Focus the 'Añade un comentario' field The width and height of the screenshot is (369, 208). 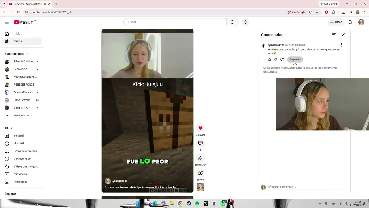306,187
